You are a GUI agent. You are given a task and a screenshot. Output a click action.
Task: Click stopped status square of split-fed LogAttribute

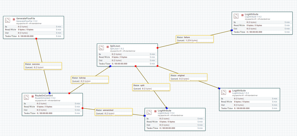(x=155, y=111)
